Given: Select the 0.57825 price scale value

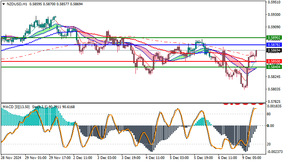Looking at the screenshot, I should 274,102.
